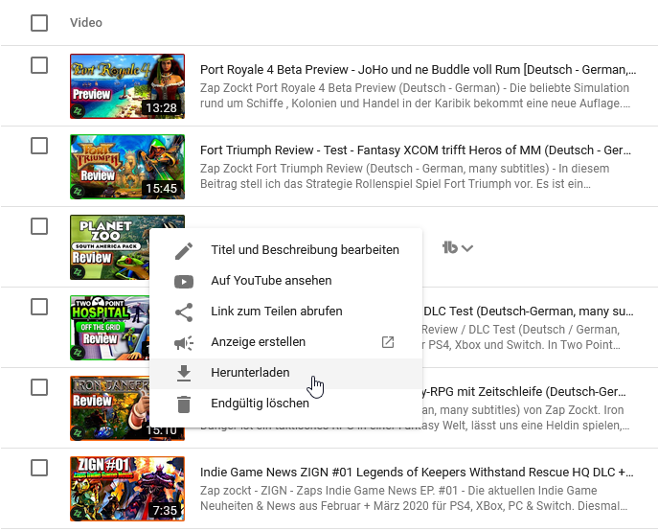Open the Two Point Hospital thumbnail
Image resolution: width=658 pixels, height=531 pixels.
[x=108, y=326]
